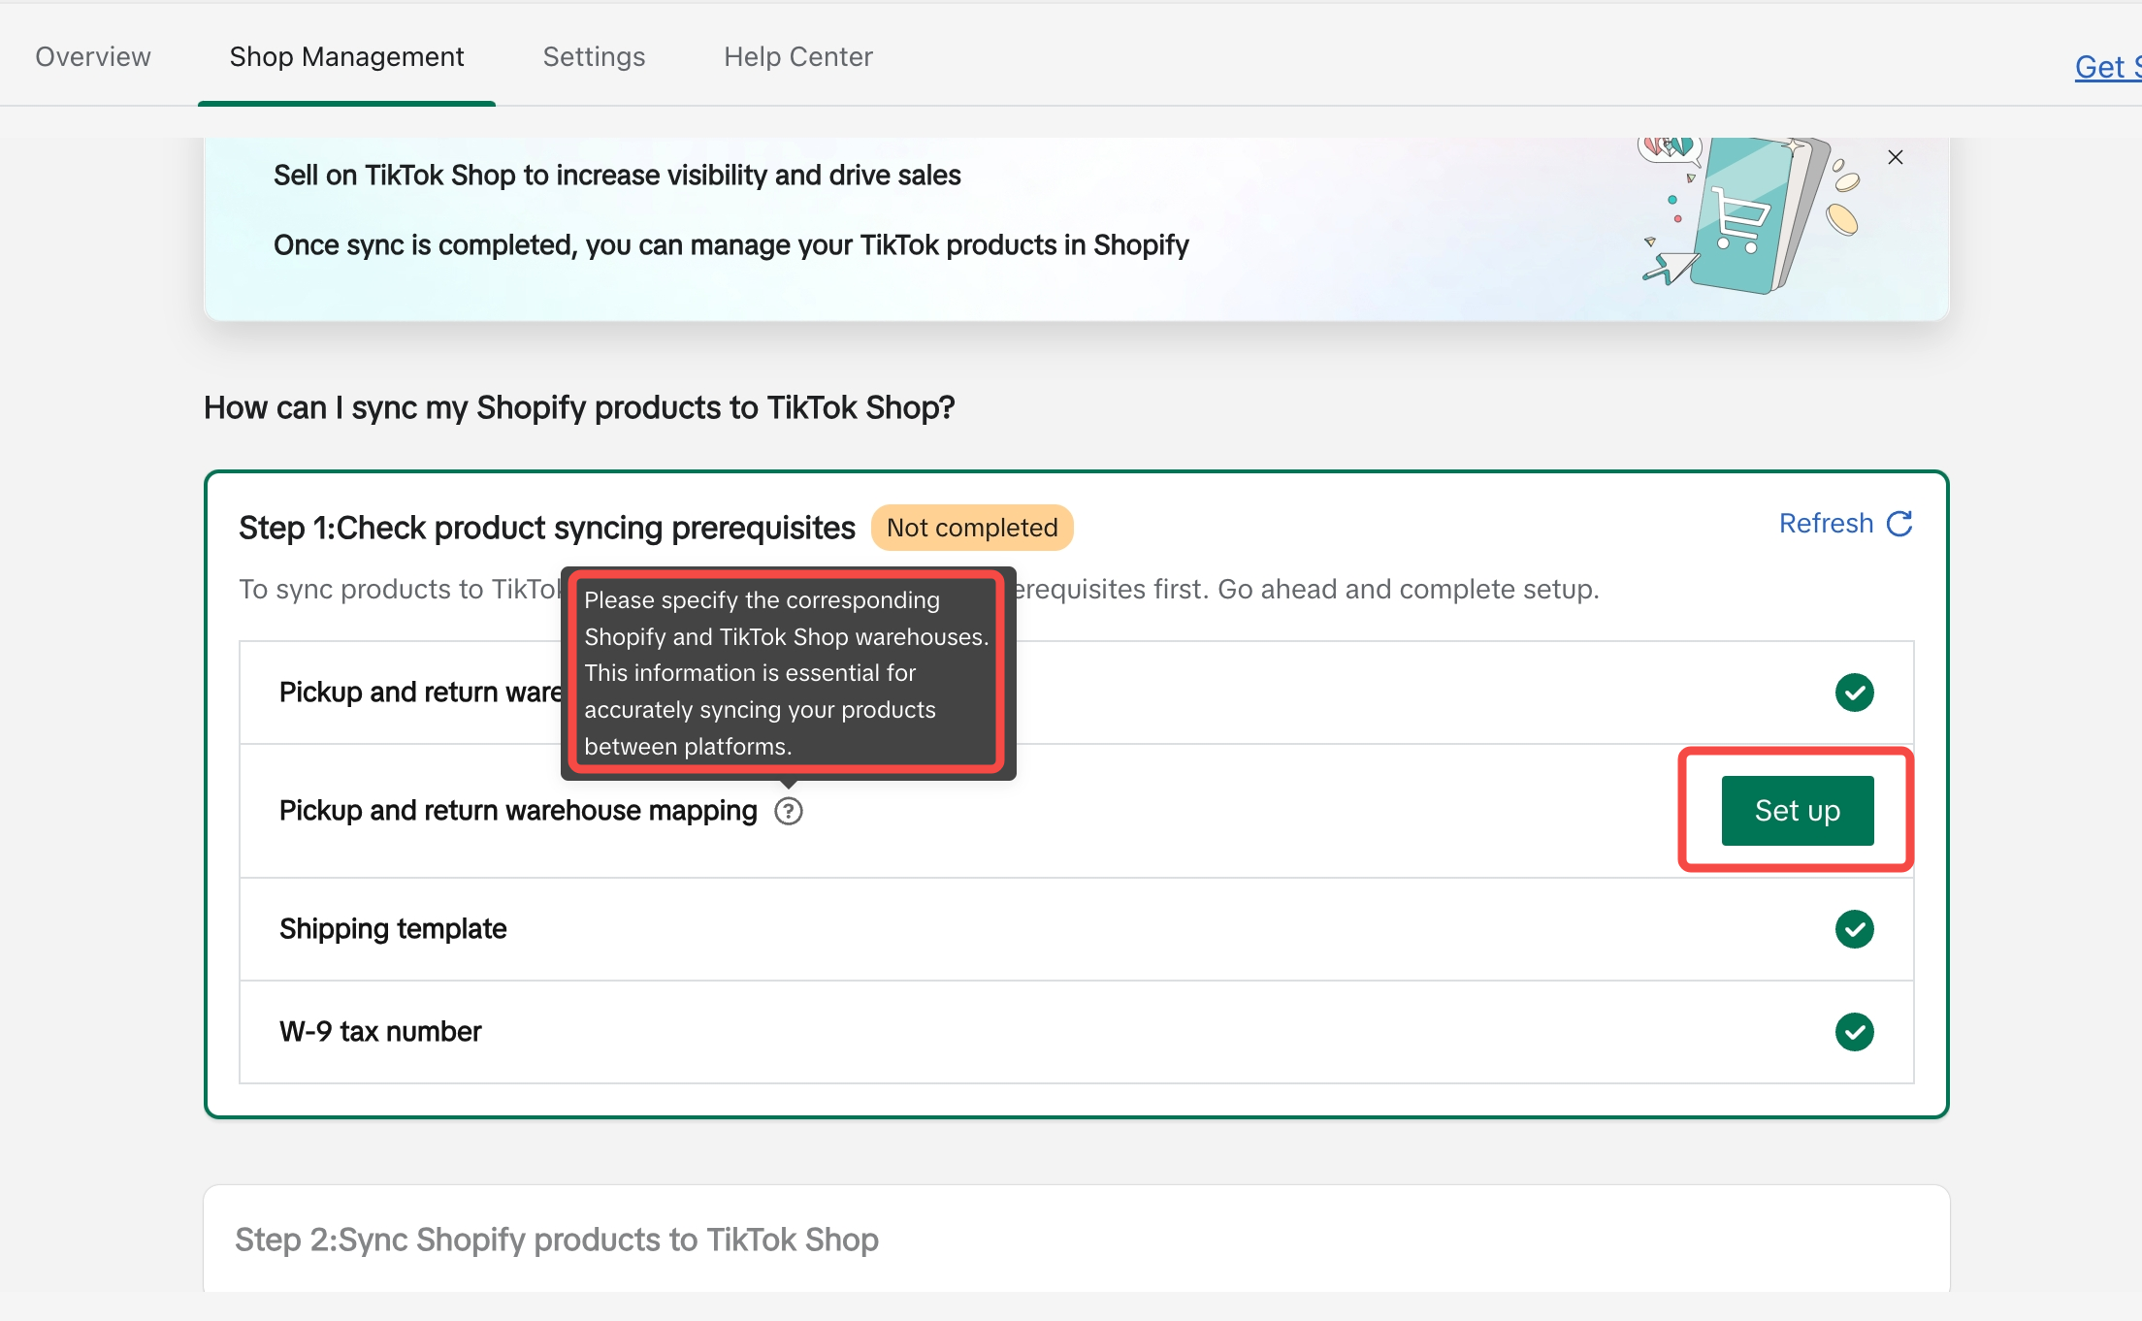Click the Refresh circular arrow icon
The height and width of the screenshot is (1321, 2142).
(1899, 524)
